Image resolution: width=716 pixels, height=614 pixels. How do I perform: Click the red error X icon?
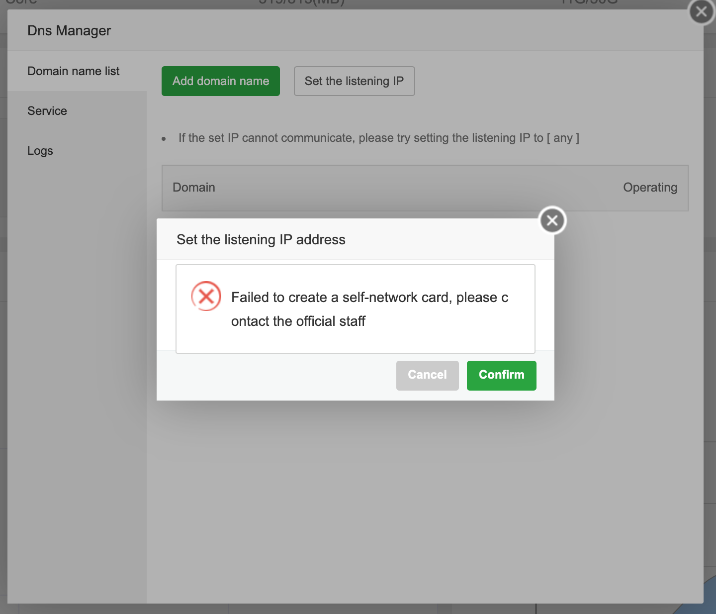click(x=206, y=297)
